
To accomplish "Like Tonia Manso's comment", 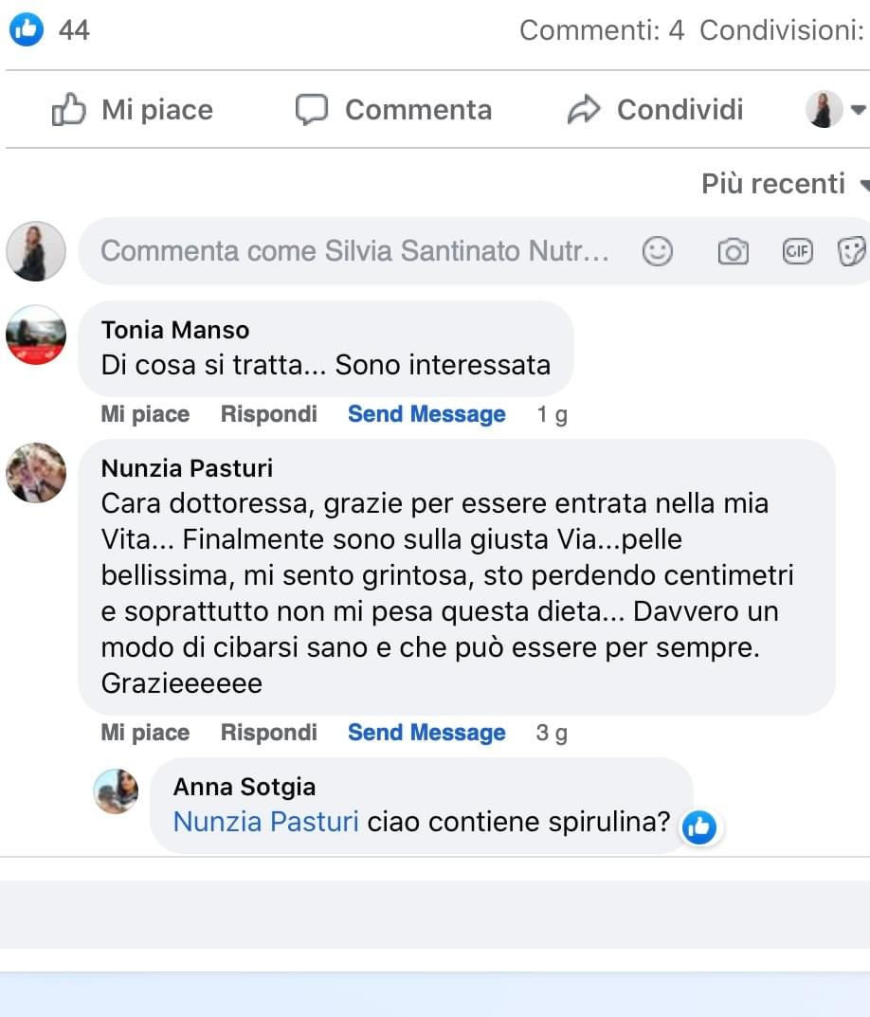I will click(x=145, y=414).
